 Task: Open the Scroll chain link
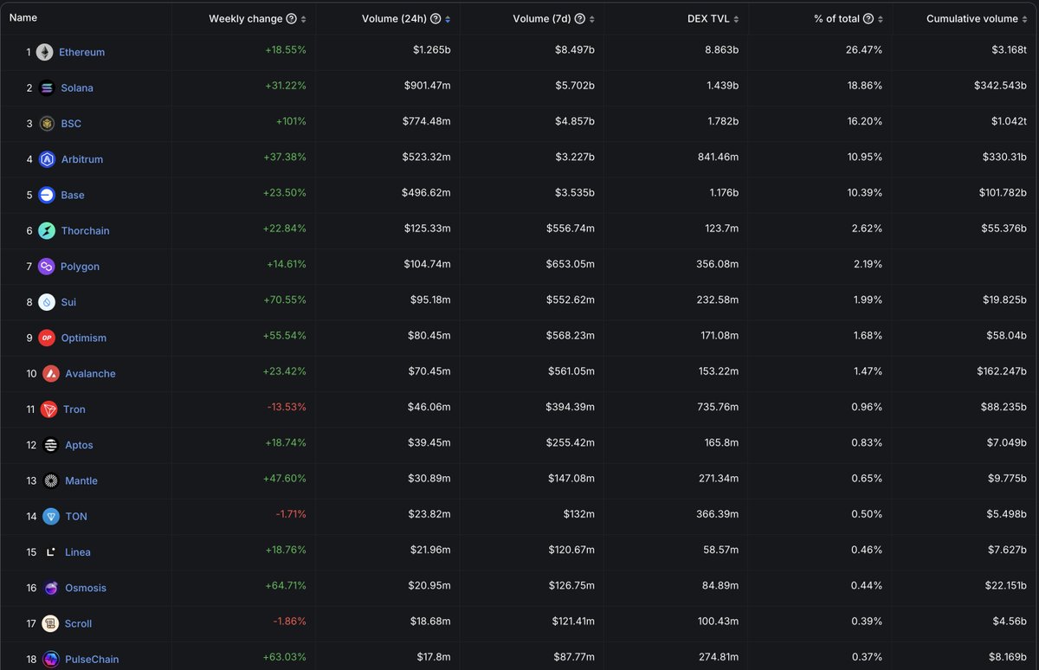[78, 623]
